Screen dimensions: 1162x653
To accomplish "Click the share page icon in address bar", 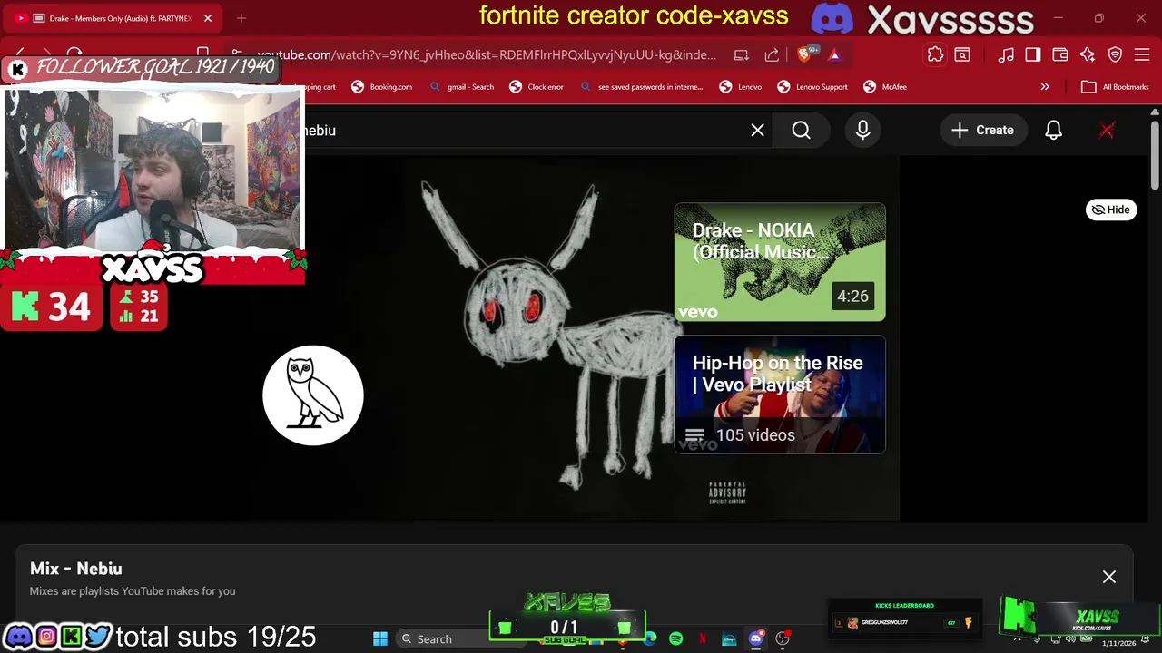I will pos(772,54).
